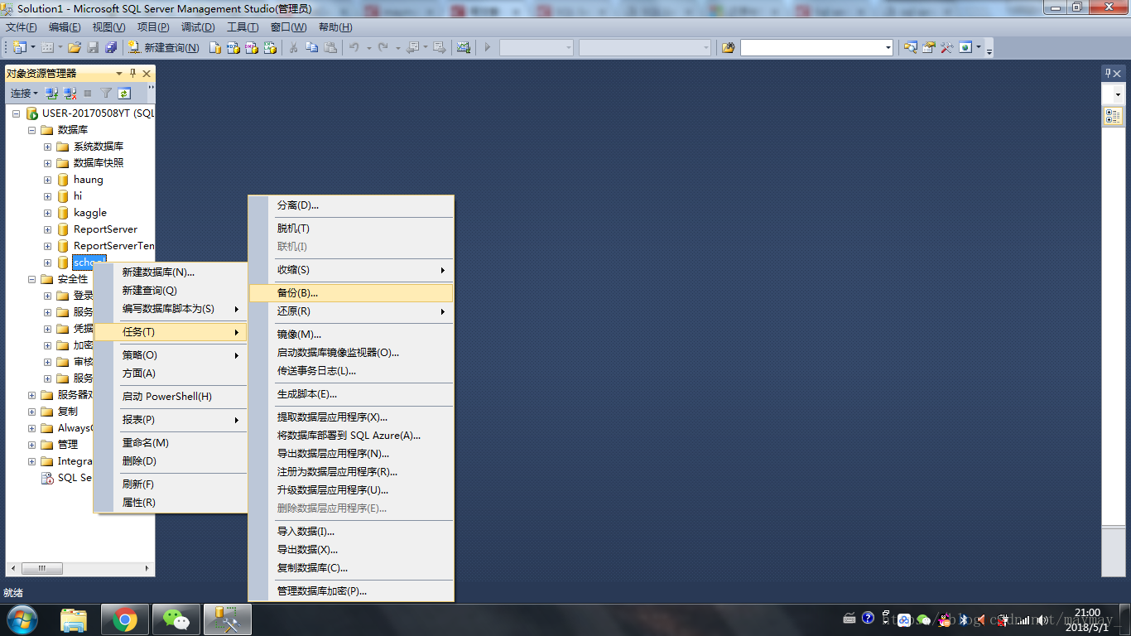The height and width of the screenshot is (636, 1131).
Task: Choose 导入数据(I)... in tasks submenu
Action: 351,532
